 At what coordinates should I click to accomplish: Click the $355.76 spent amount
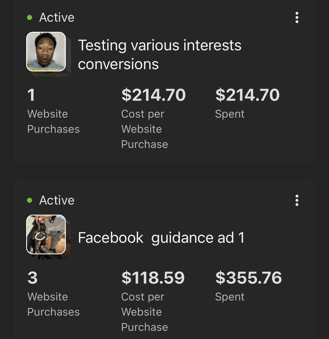[248, 278]
